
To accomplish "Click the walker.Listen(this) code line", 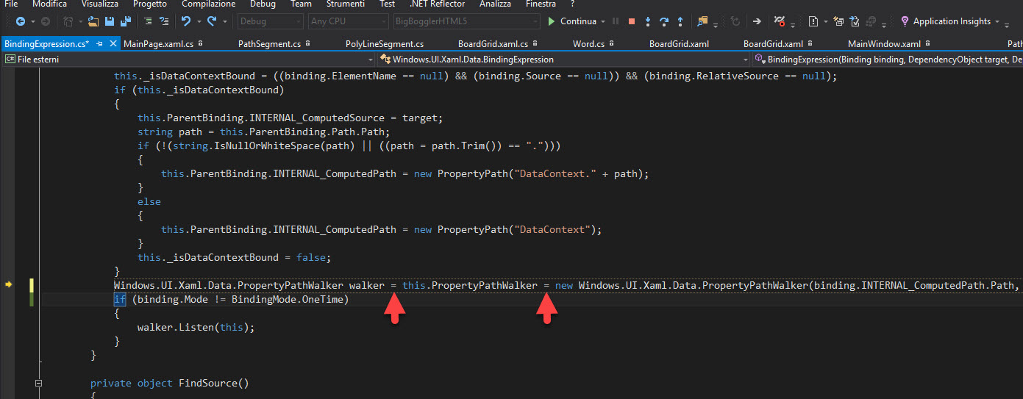I will [195, 328].
